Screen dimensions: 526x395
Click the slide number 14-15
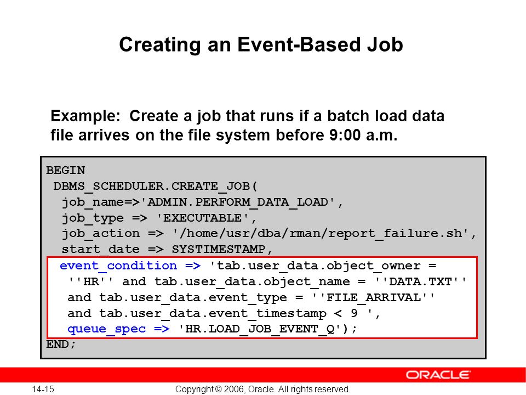[x=43, y=390]
